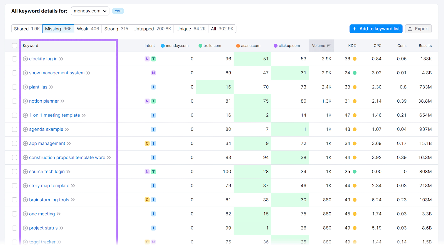Open the monday.com domain dropdown
This screenshot has width=444, height=247.
(x=90, y=11)
